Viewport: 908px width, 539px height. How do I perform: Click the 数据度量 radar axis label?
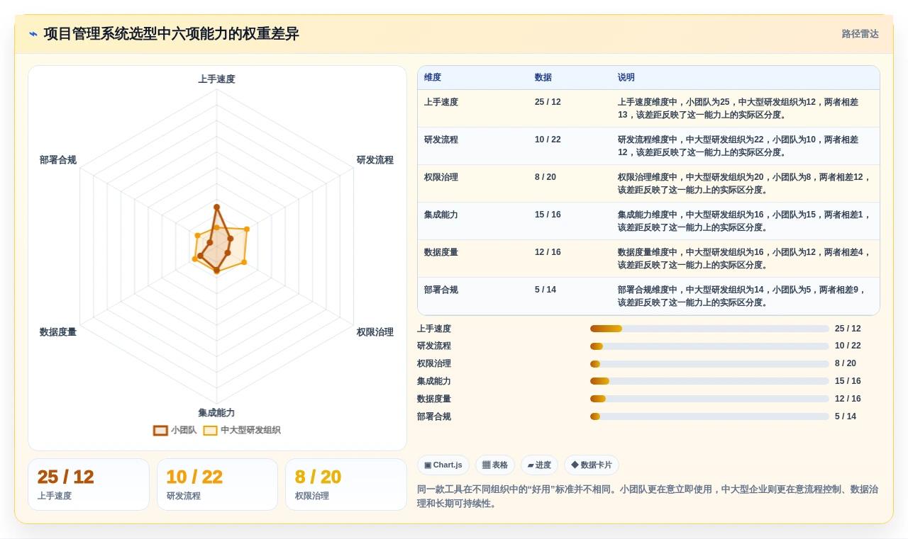tap(58, 332)
